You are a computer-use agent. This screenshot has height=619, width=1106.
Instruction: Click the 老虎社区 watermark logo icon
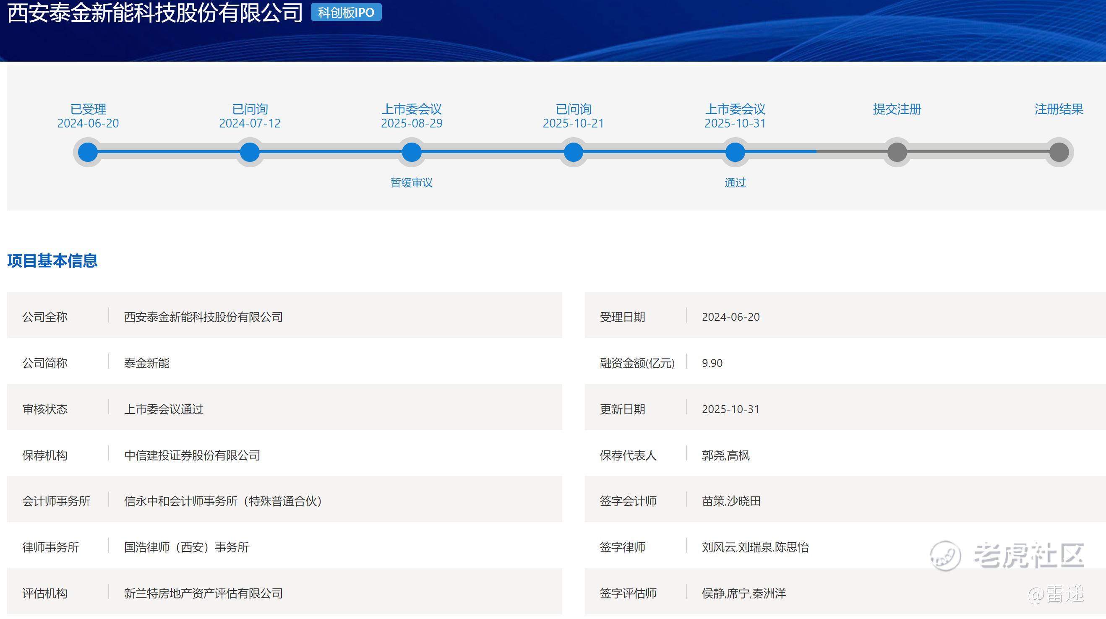point(945,556)
